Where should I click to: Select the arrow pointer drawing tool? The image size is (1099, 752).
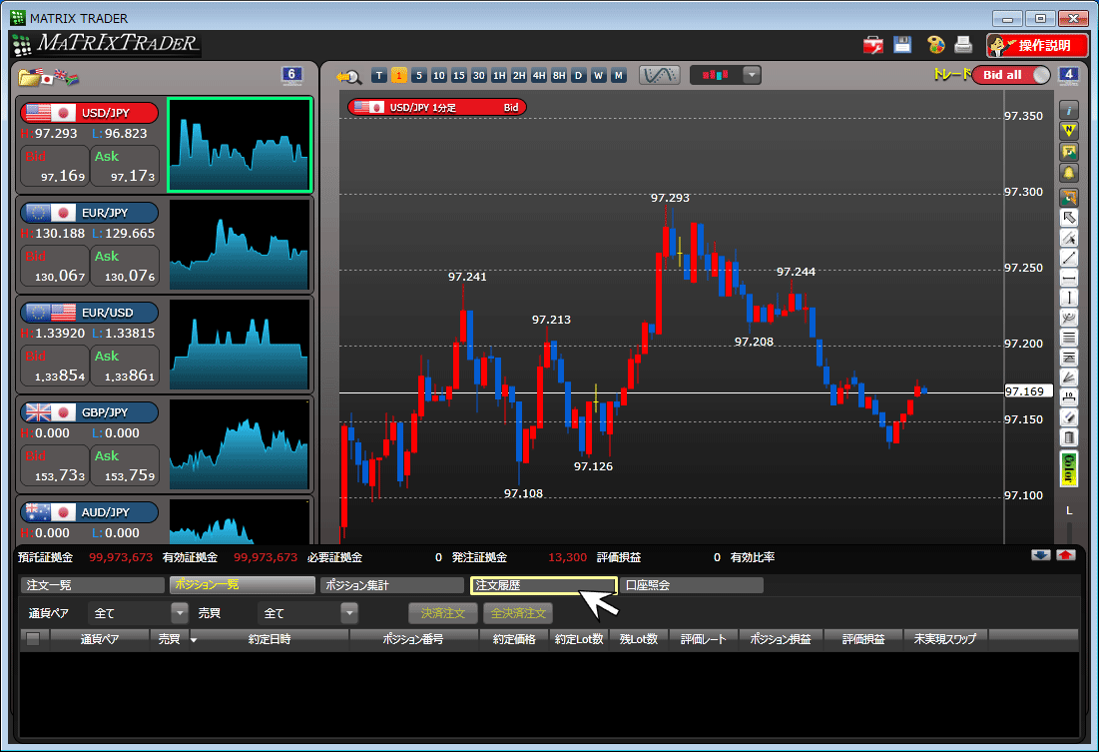(x=1068, y=218)
